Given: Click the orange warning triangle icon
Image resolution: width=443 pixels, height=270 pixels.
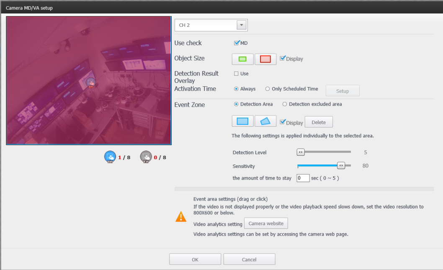Looking at the screenshot, I should point(181,216).
